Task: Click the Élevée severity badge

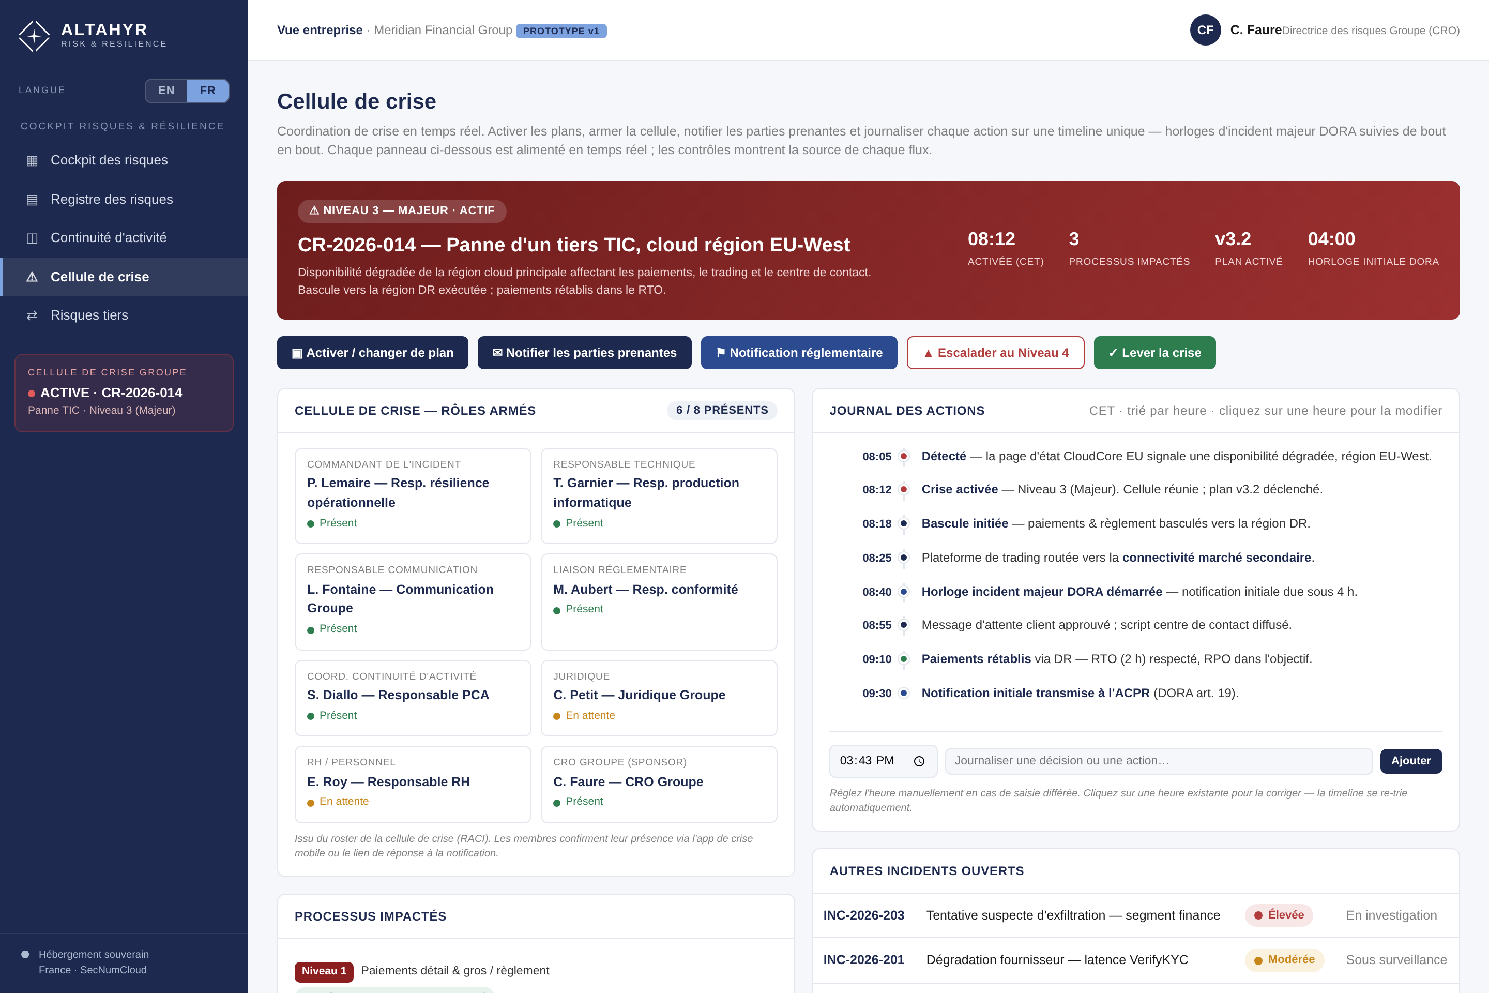Action: pos(1279,915)
